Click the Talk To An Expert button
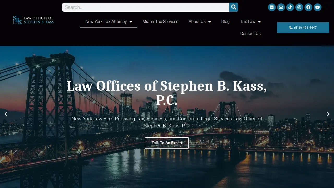This screenshot has width=334, height=188. tap(167, 143)
